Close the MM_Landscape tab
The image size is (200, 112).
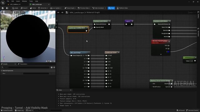pos(49,4)
